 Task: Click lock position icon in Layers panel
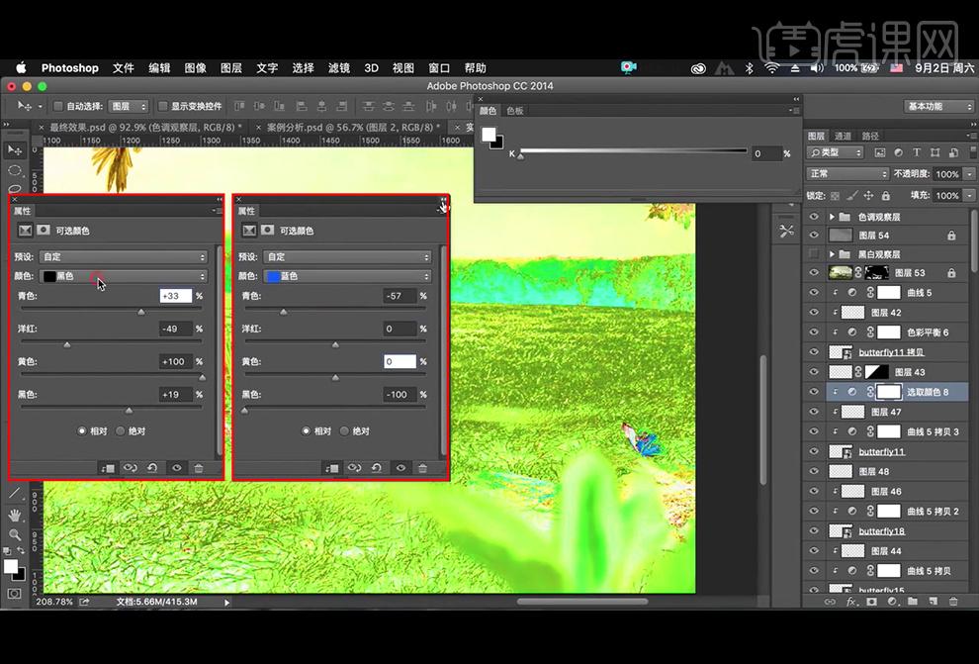click(x=868, y=196)
